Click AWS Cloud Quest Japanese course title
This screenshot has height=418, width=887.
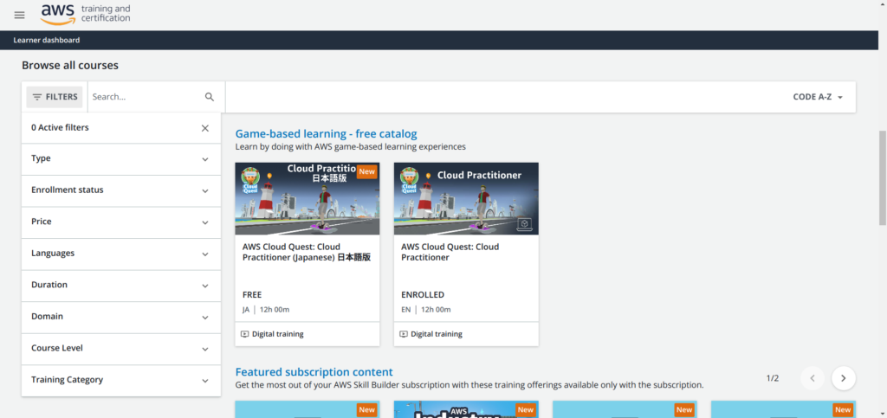(307, 252)
